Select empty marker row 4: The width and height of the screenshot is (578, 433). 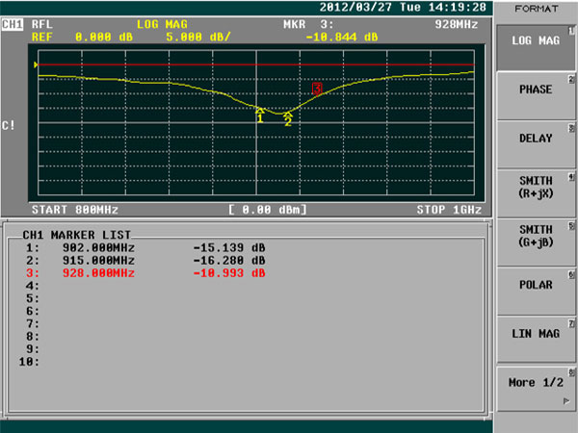33,286
